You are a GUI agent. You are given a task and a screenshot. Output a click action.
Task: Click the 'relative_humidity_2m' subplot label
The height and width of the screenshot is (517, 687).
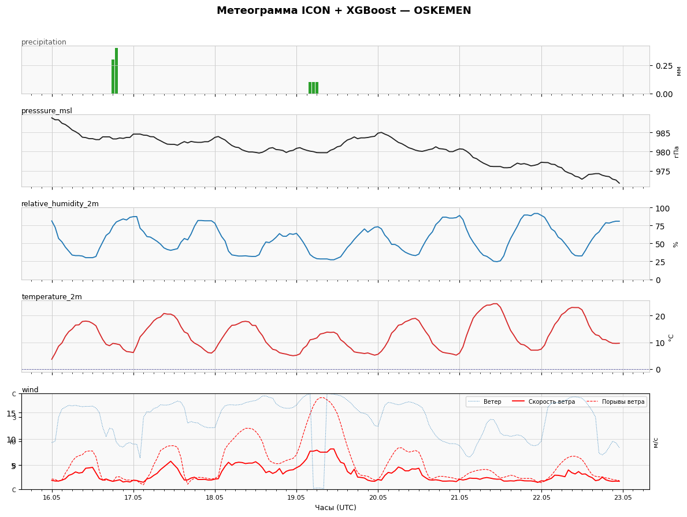[60, 204]
